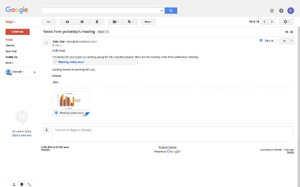Click the Forward link in the reply box
300x187 pixels.
pyautogui.click(x=86, y=130)
